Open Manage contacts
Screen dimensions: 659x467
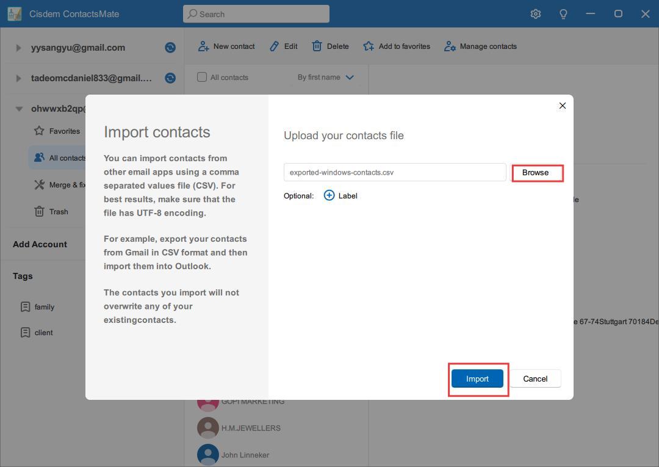coord(480,46)
